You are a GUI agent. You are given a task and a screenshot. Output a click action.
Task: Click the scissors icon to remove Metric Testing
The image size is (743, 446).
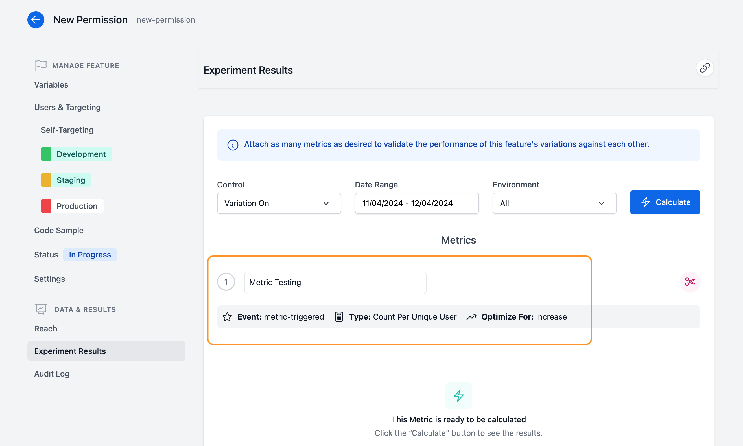pyautogui.click(x=690, y=282)
